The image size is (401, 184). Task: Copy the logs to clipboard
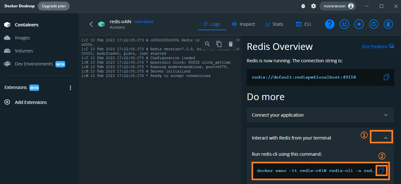[x=219, y=44]
